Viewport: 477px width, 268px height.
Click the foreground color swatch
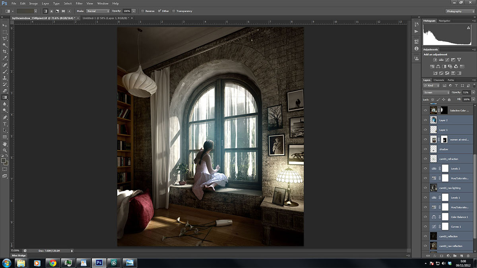coord(4,161)
